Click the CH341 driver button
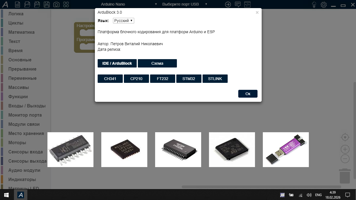The image size is (356, 200). pos(110,79)
